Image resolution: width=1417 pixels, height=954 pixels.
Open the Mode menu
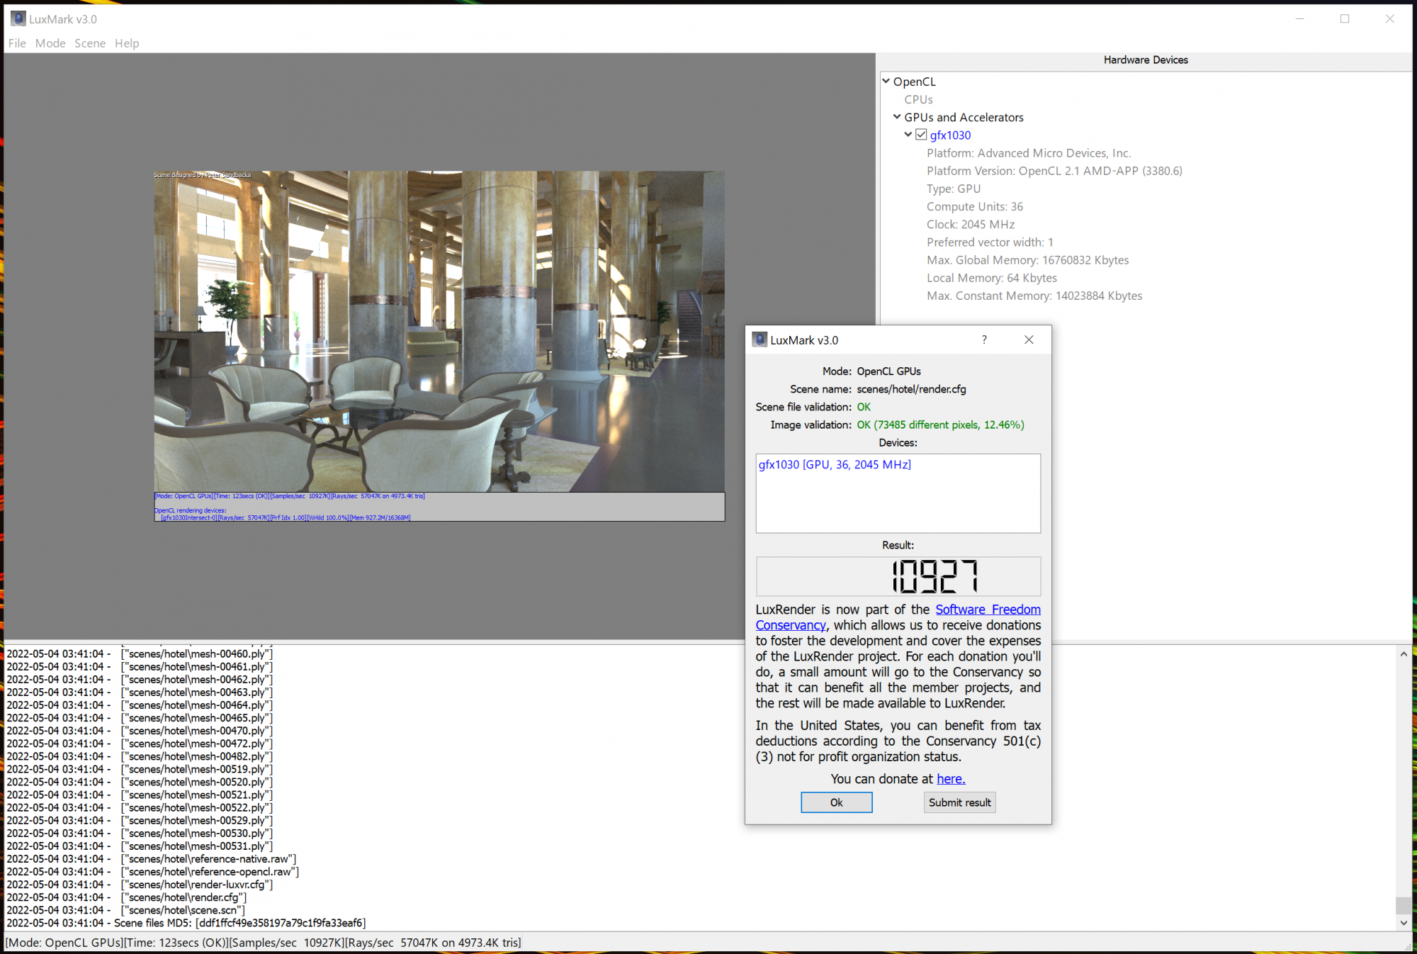point(50,43)
